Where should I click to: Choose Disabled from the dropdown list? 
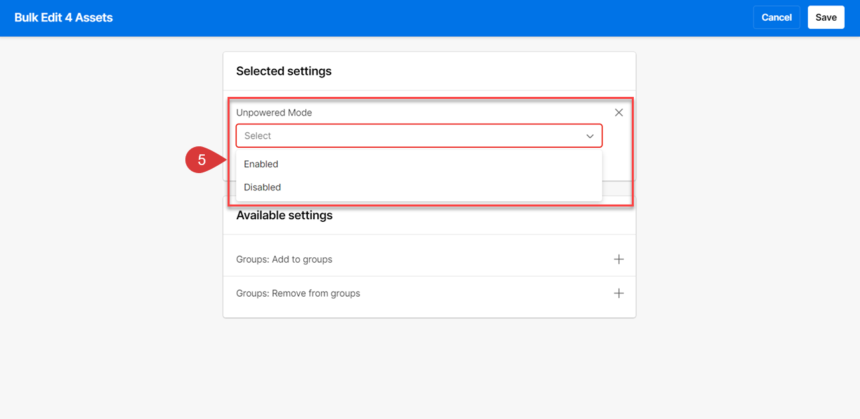click(x=262, y=188)
